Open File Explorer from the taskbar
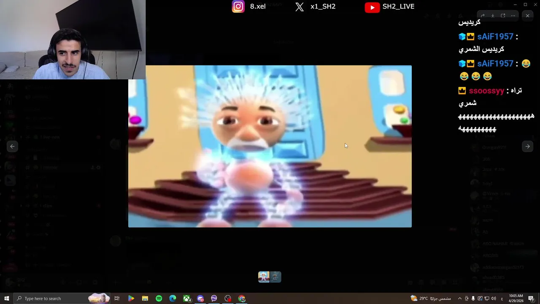The width and height of the screenshot is (540, 304). pos(145,299)
